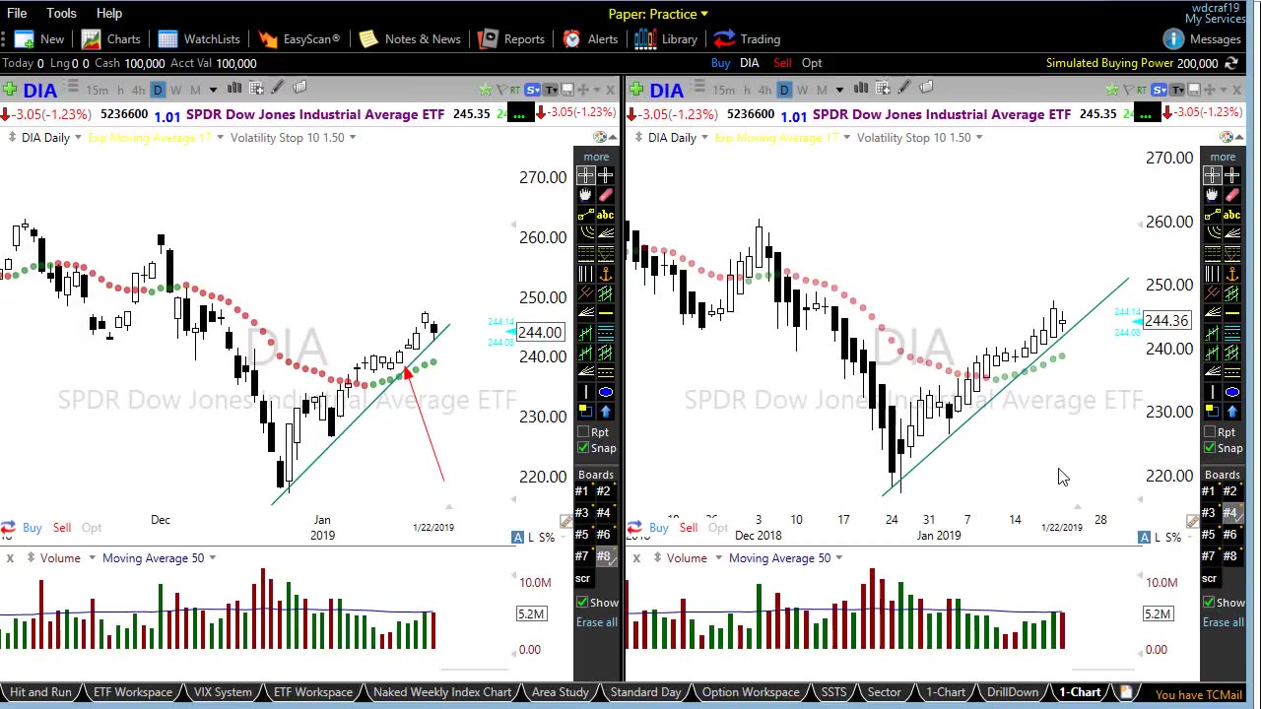Select the abc text tool in right chart palette
Screen dimensions: 1261x709
(1231, 215)
